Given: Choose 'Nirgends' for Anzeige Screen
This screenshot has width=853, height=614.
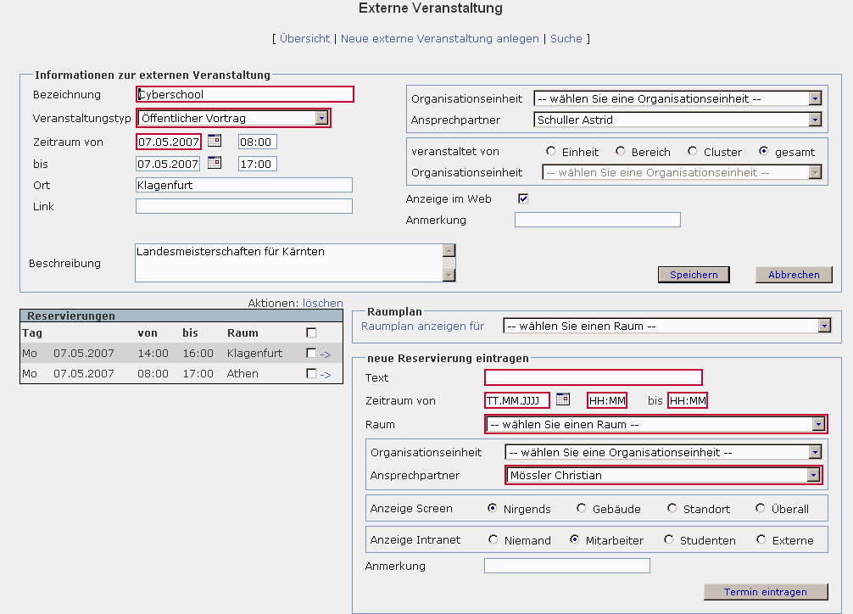Looking at the screenshot, I should [x=493, y=508].
